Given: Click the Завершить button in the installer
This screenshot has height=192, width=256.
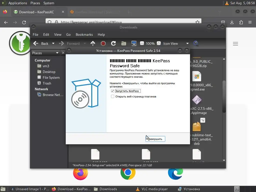Looking at the screenshot, I should [x=155, y=139].
